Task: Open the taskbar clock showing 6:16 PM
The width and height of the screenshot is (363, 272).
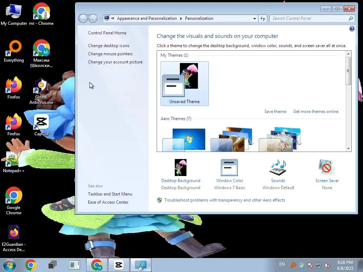Action: 345,265
